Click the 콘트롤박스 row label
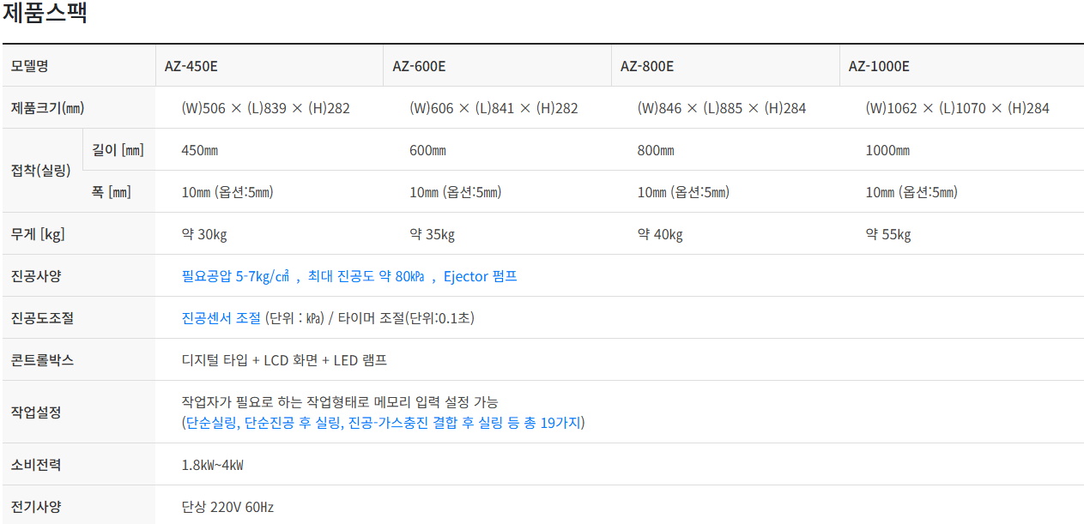 point(43,360)
